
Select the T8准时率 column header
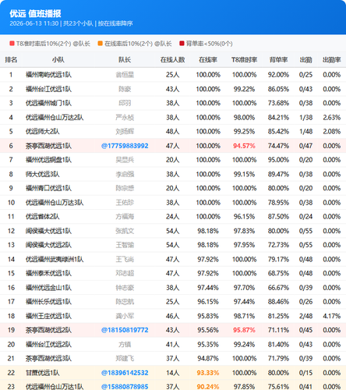[244, 60]
